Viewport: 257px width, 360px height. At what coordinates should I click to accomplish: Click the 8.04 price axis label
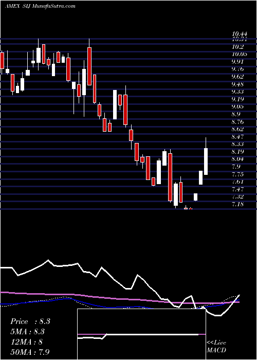pos(238,159)
